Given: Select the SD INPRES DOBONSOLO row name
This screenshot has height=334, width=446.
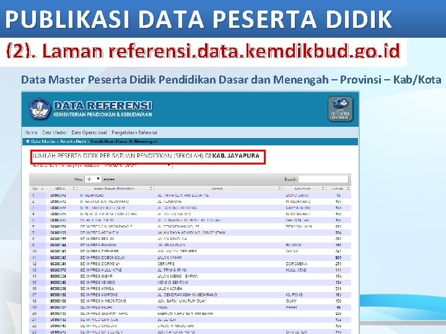Looking at the screenshot, I should 102,257.
